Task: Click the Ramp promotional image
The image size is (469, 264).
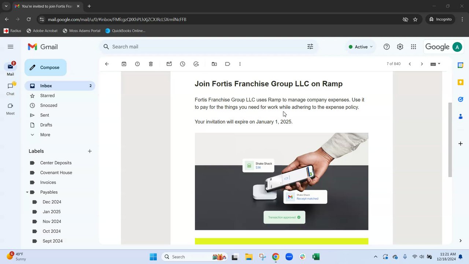Action: point(281,181)
